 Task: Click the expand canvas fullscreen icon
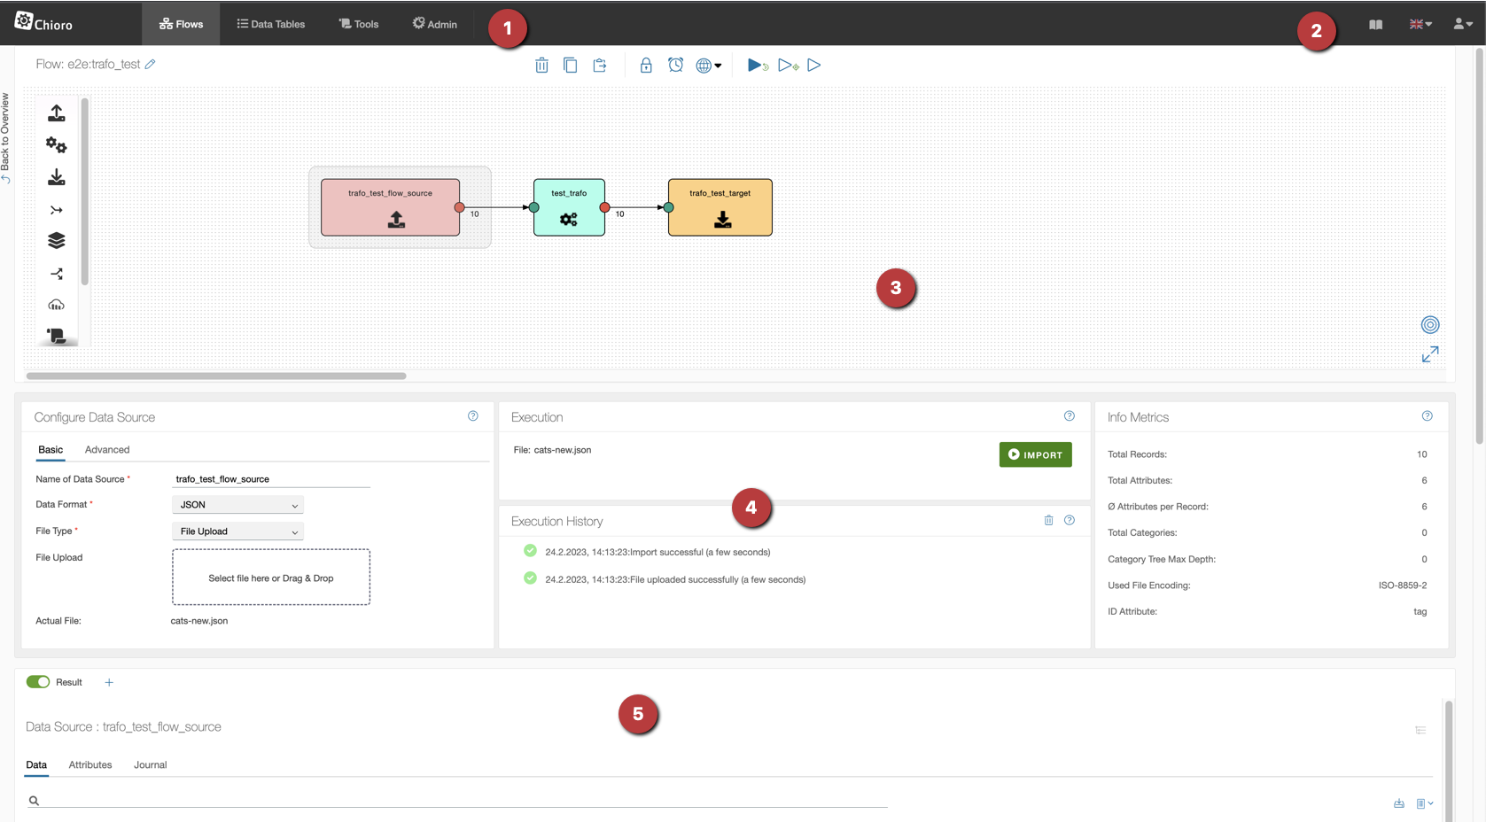click(x=1429, y=355)
